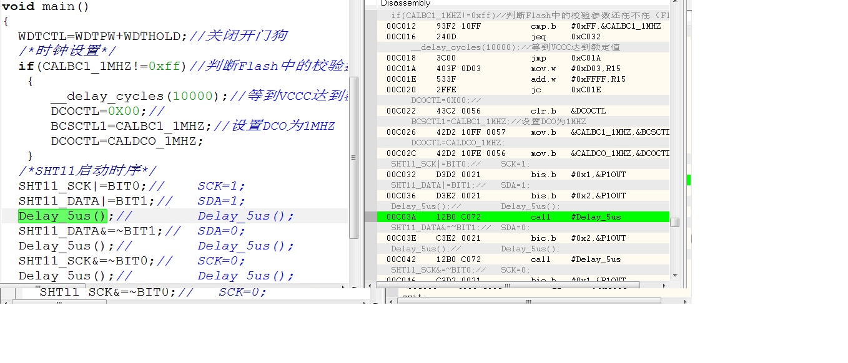The width and height of the screenshot is (848, 363).
Task: Click the BCSCTL1=CALBC1_1MHZ source line
Action: click(193, 126)
